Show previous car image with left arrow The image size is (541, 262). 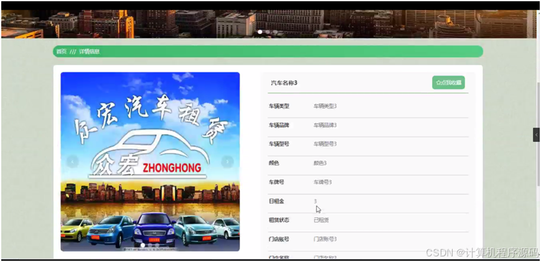point(72,161)
